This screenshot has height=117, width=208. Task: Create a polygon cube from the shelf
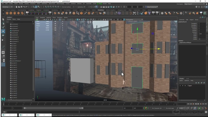11,13
